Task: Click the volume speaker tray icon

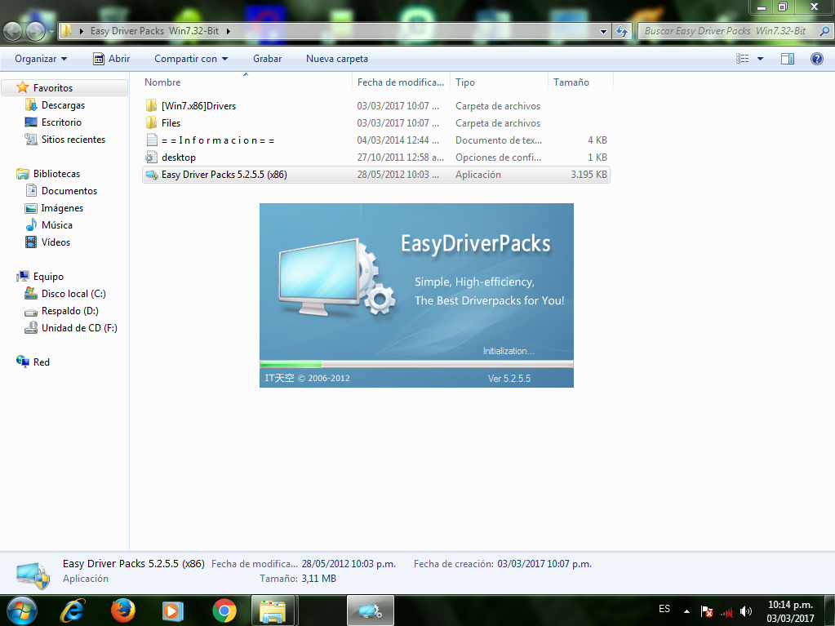Action: click(746, 611)
